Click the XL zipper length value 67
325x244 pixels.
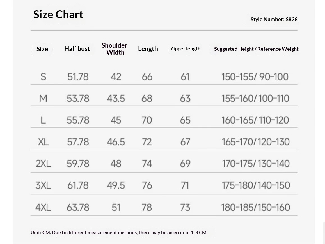185,142
